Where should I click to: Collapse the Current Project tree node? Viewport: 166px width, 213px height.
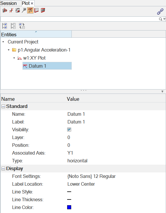point(3,42)
